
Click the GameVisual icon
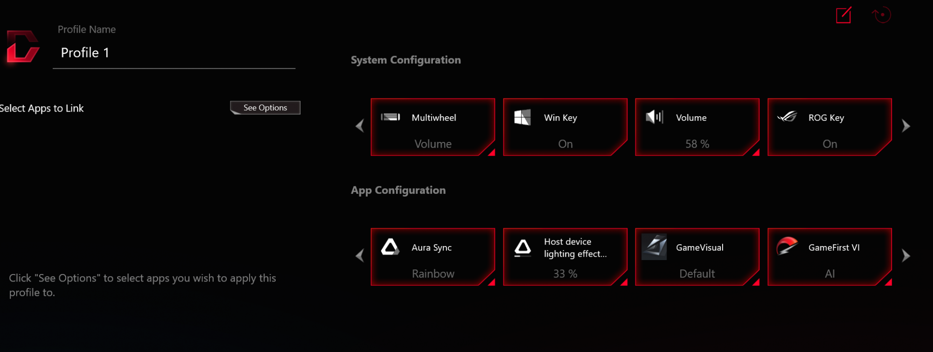(654, 247)
